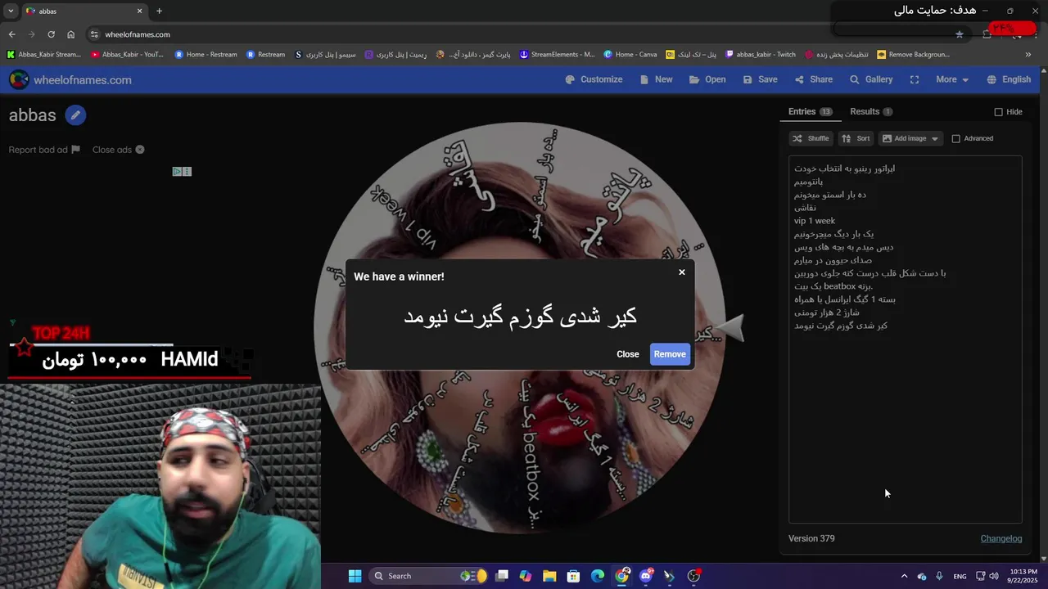The width and height of the screenshot is (1048, 589).
Task: Open the Changelog link
Action: (1001, 538)
